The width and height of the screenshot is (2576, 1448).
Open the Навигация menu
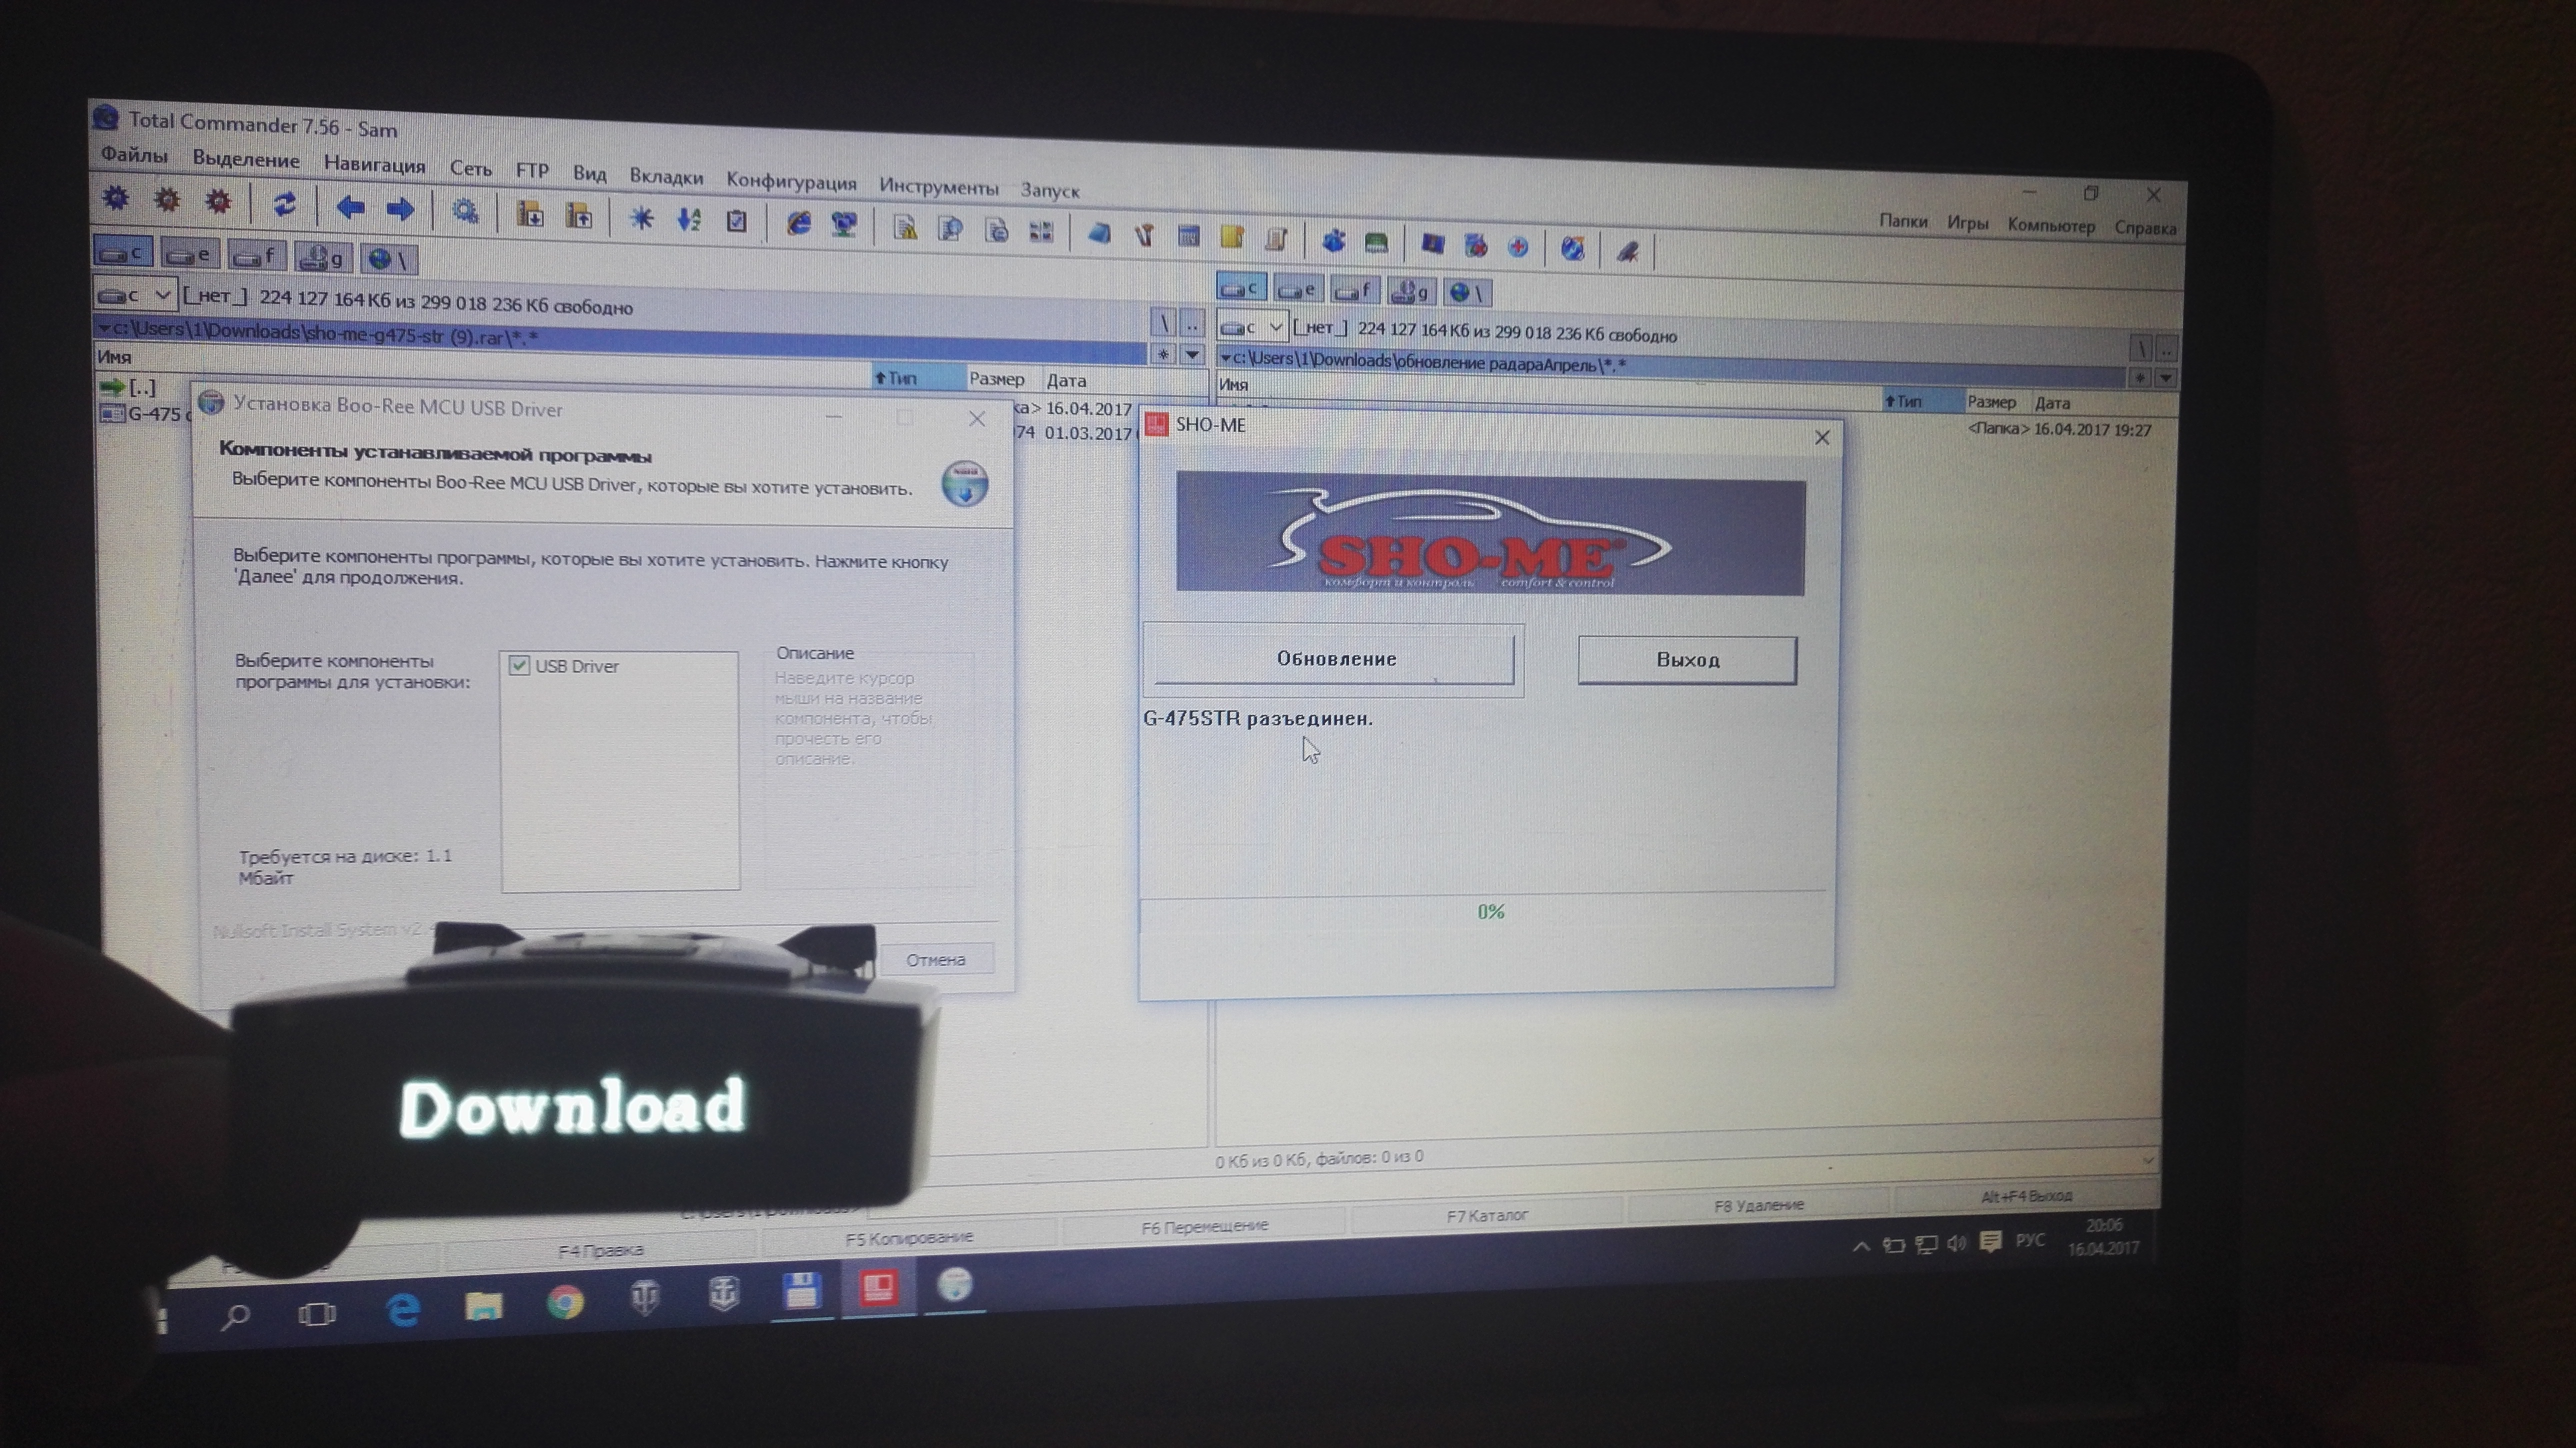tap(375, 164)
